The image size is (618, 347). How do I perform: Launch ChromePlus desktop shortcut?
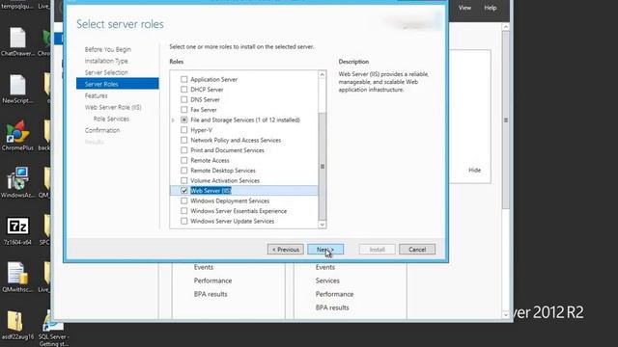click(17, 136)
